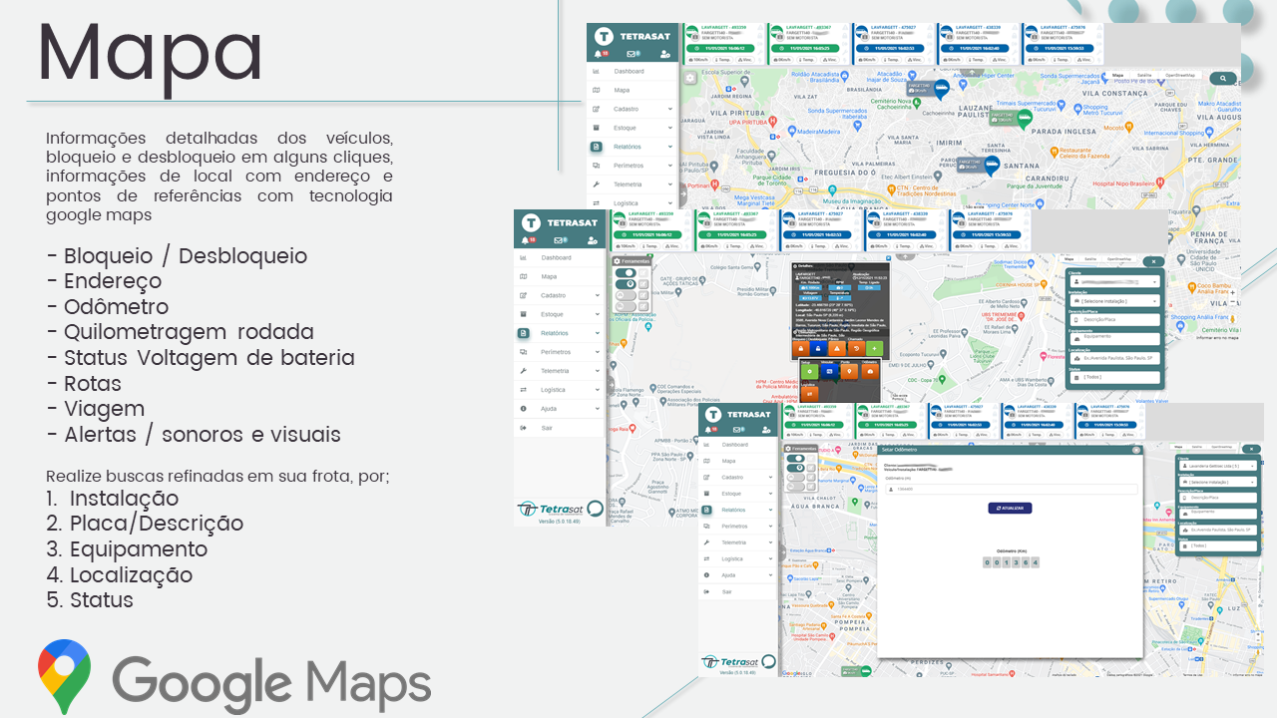The width and height of the screenshot is (1277, 718).
Task: Click the orange history clock button in the details popup
Action: tap(856, 348)
